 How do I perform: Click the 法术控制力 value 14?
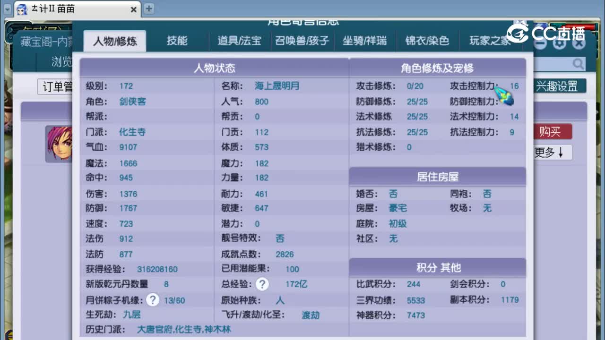click(x=514, y=117)
